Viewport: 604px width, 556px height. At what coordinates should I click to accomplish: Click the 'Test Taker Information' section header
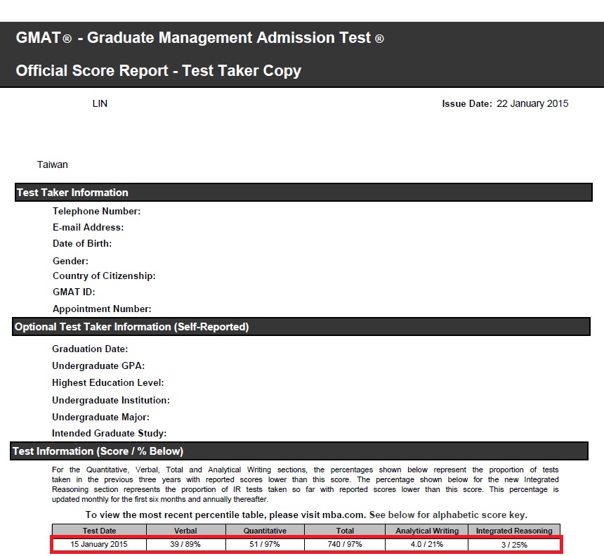tap(303, 192)
